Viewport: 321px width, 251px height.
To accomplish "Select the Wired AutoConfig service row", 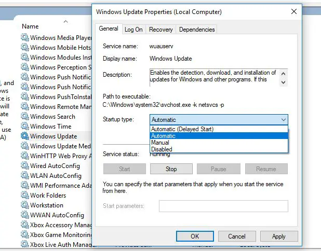I will click(55, 165).
